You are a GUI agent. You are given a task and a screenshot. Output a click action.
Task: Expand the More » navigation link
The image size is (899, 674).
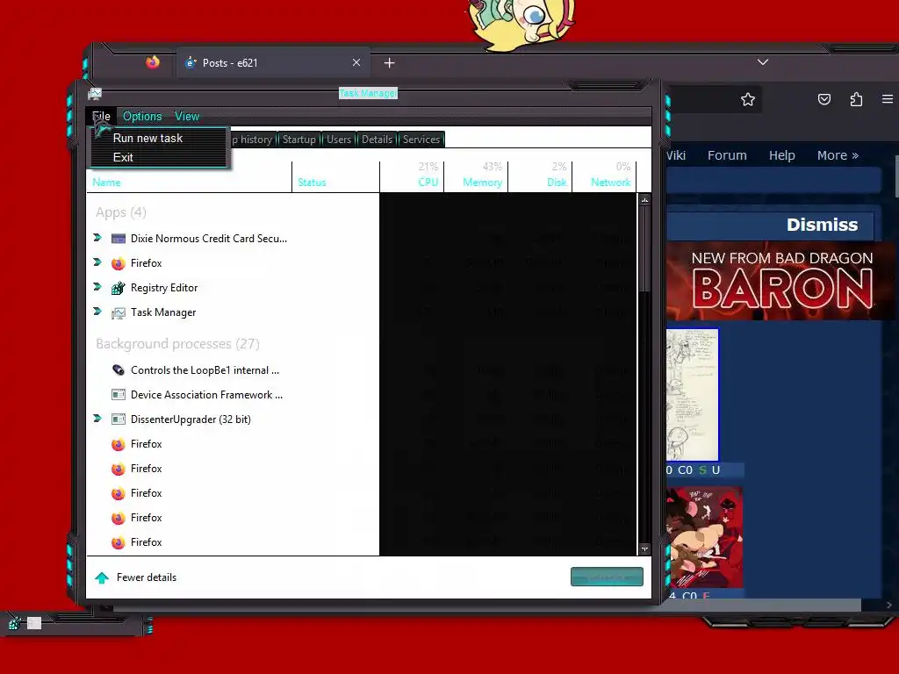click(x=838, y=155)
